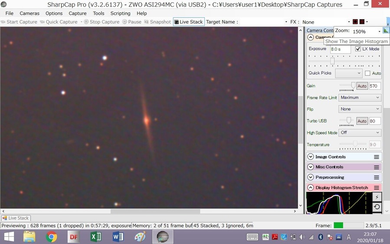Adjust the Turbo USB slider
Viewport: 390px width, 244px height.
[x=349, y=121]
